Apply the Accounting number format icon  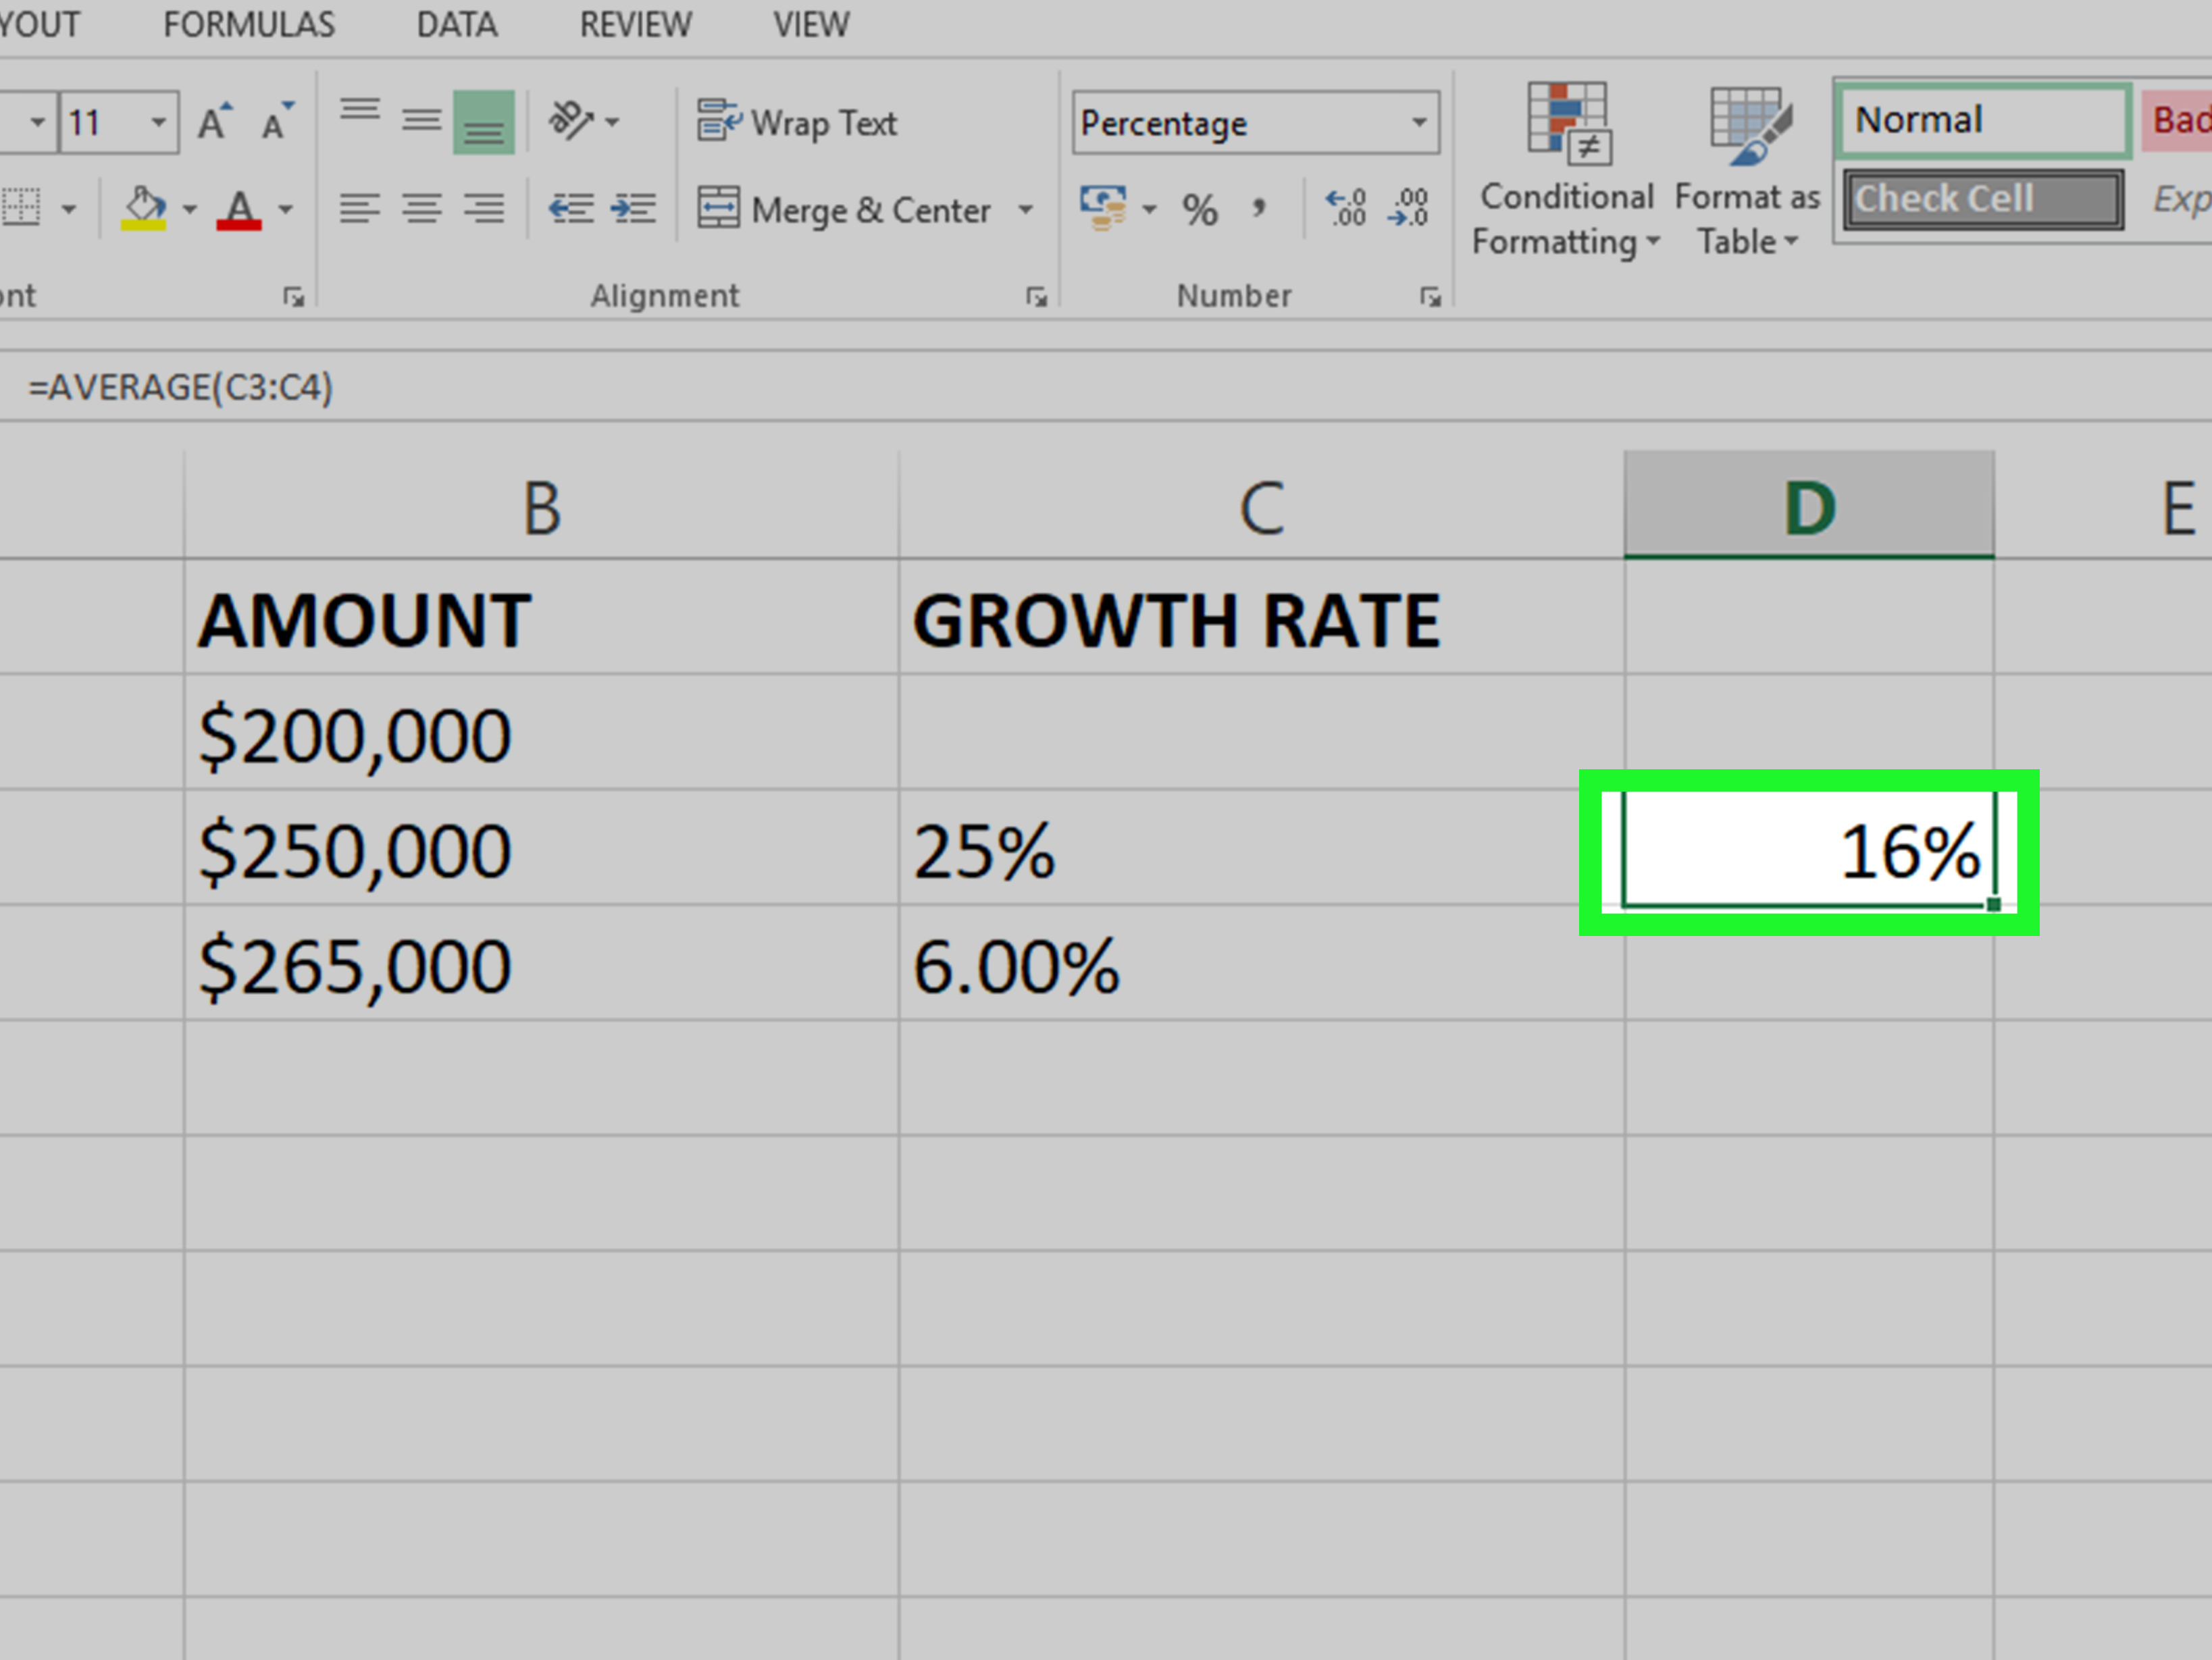click(x=1103, y=208)
